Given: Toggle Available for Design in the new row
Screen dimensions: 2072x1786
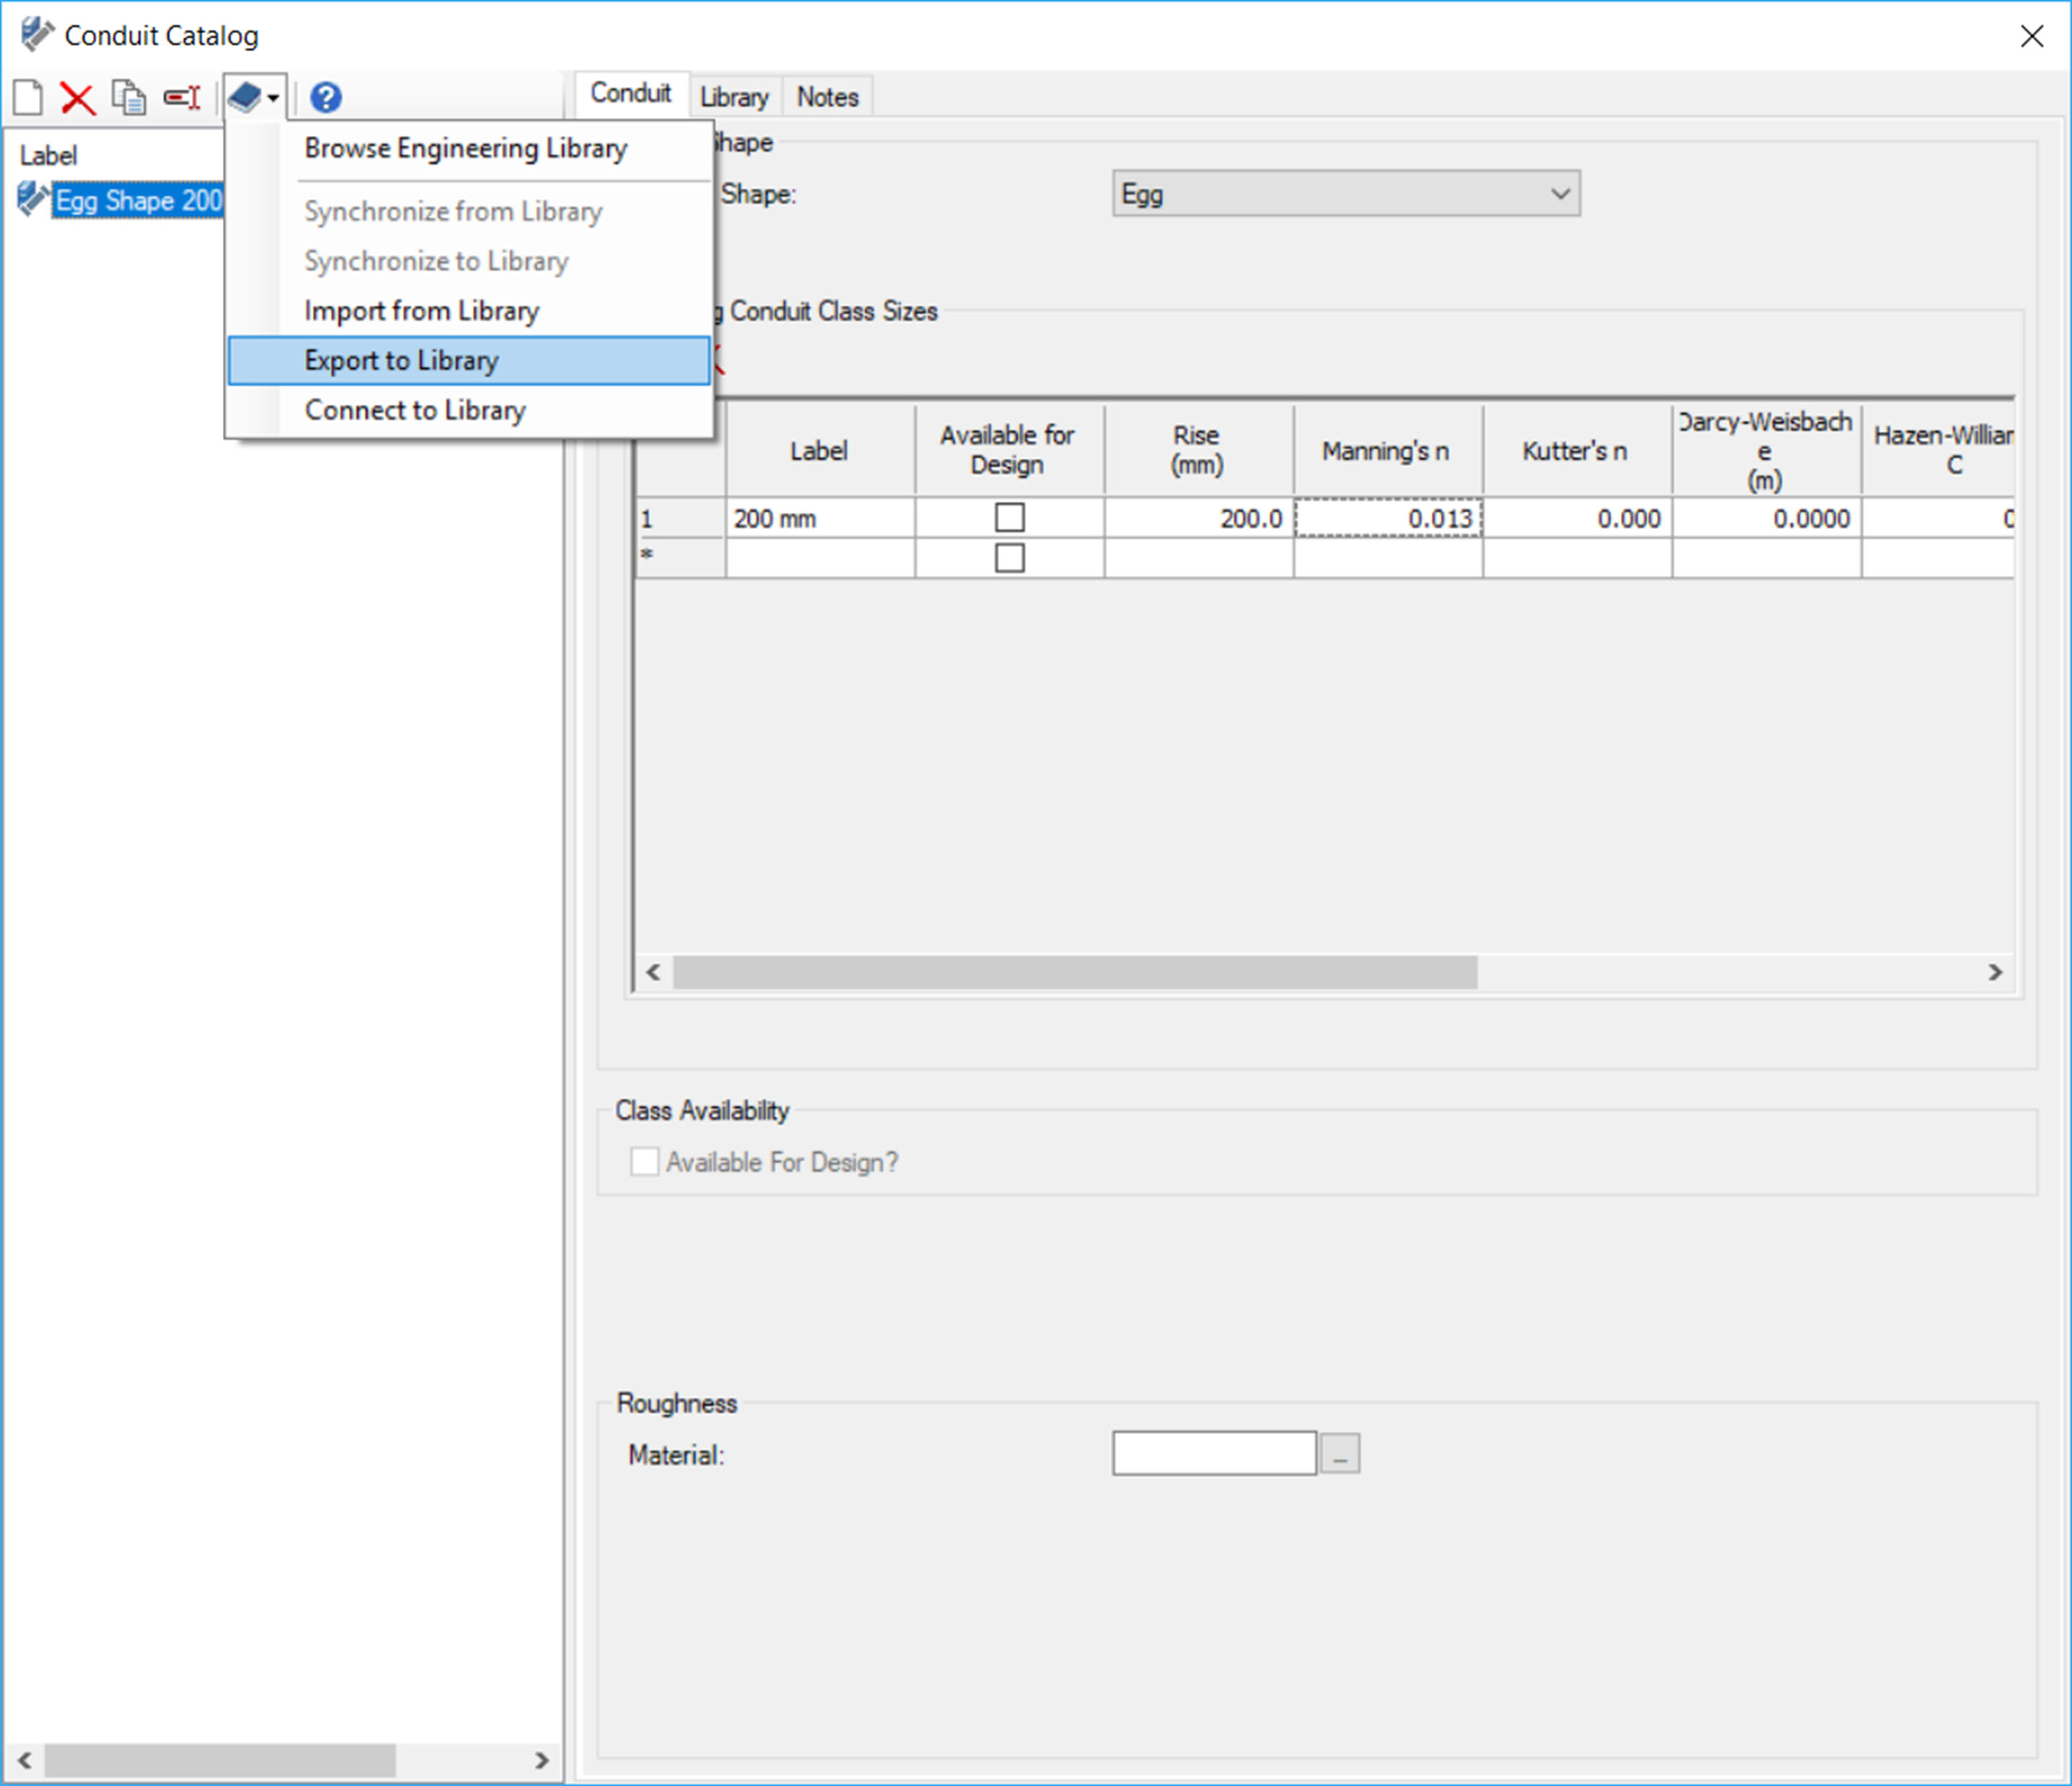Looking at the screenshot, I should pos(1010,558).
